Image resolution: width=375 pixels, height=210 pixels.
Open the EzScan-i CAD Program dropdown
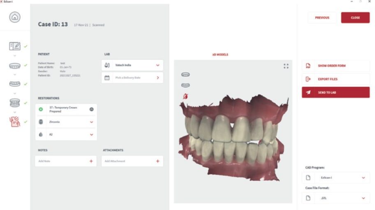pyautogui.click(x=336, y=177)
